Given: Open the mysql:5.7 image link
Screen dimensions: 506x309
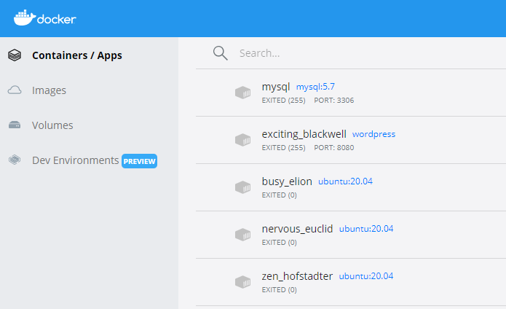Looking at the screenshot, I should pyautogui.click(x=315, y=87).
